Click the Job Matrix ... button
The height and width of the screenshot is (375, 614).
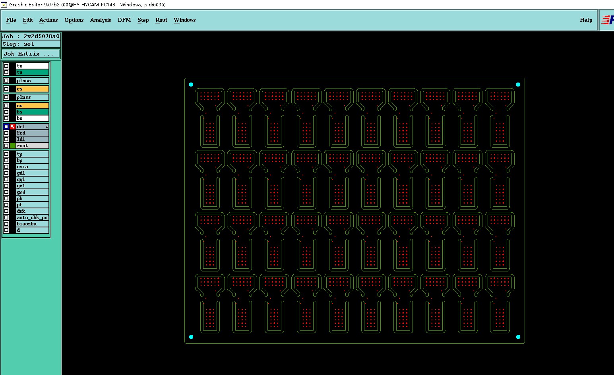coord(31,54)
